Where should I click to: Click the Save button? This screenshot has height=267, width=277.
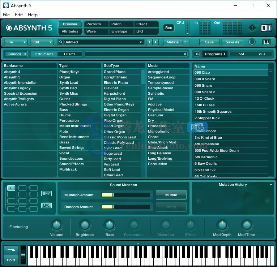[209, 42]
